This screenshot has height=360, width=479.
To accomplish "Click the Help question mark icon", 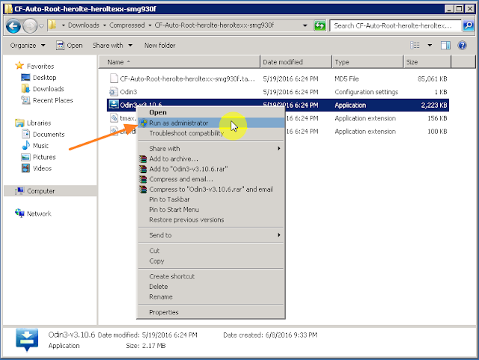I will coord(463,46).
